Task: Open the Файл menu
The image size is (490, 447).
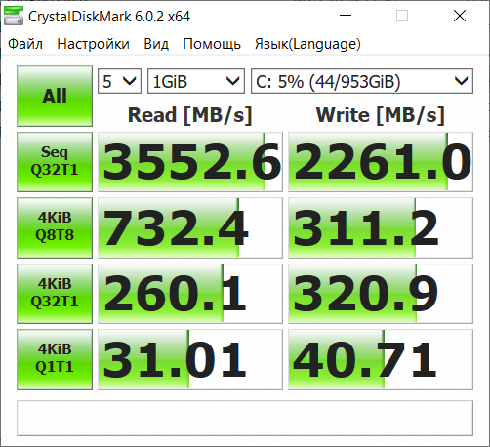Action: click(x=25, y=44)
